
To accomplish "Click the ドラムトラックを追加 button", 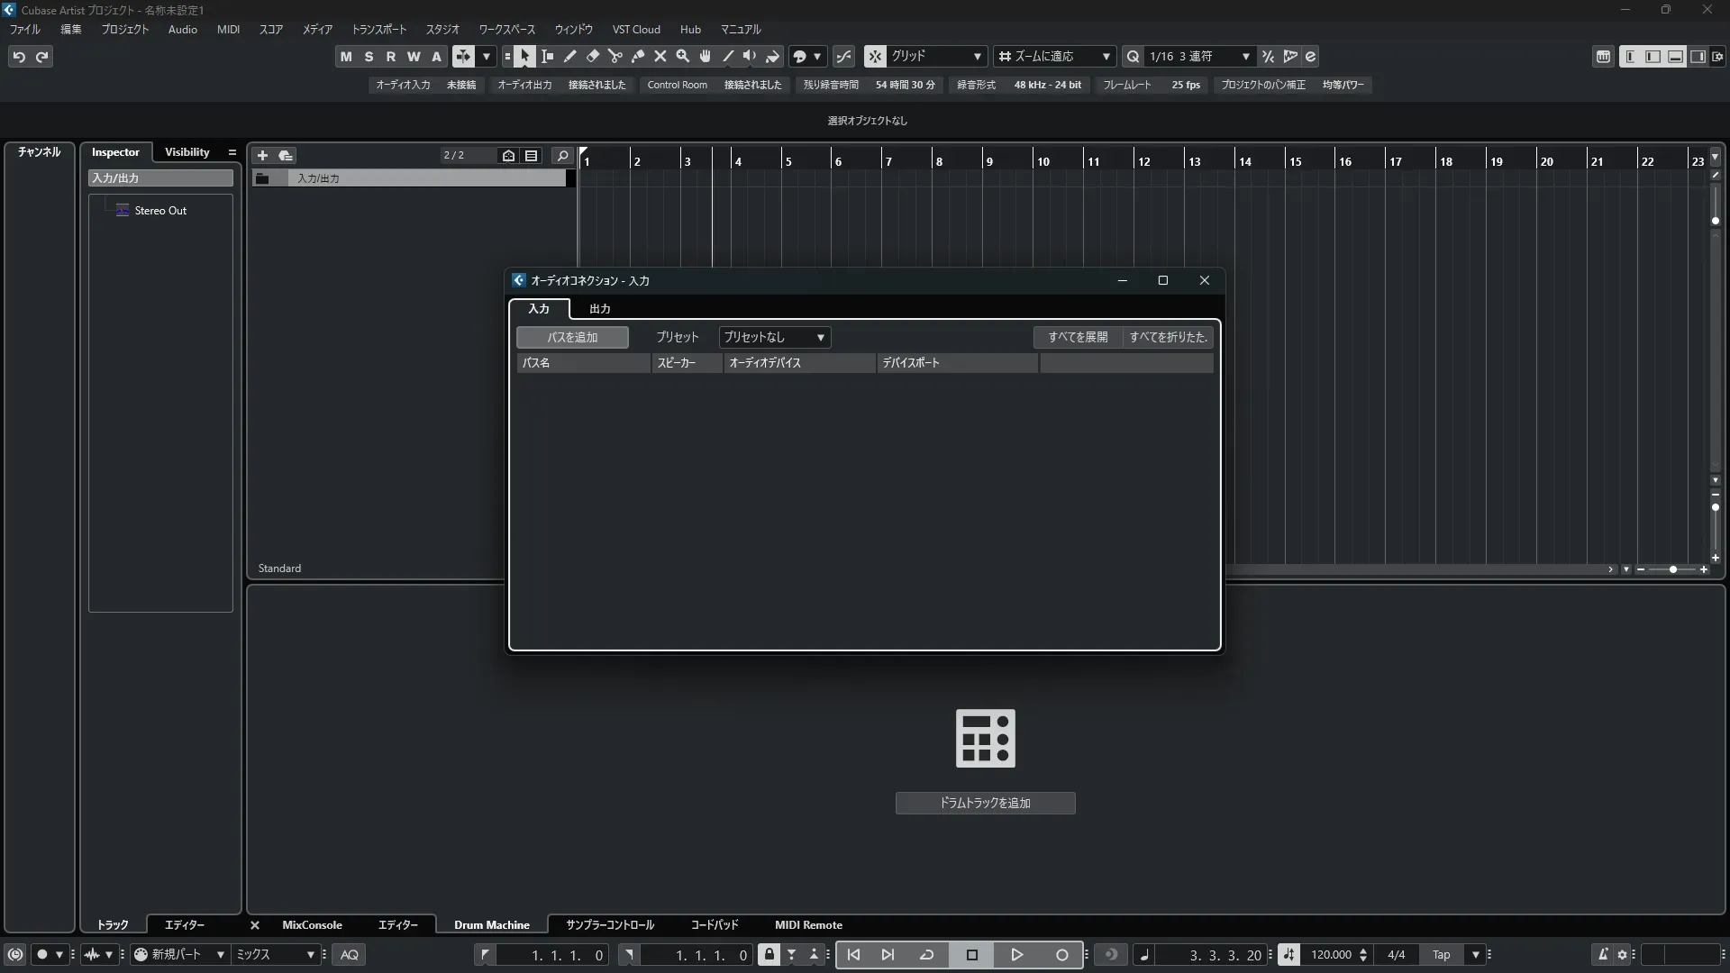I will [985, 803].
